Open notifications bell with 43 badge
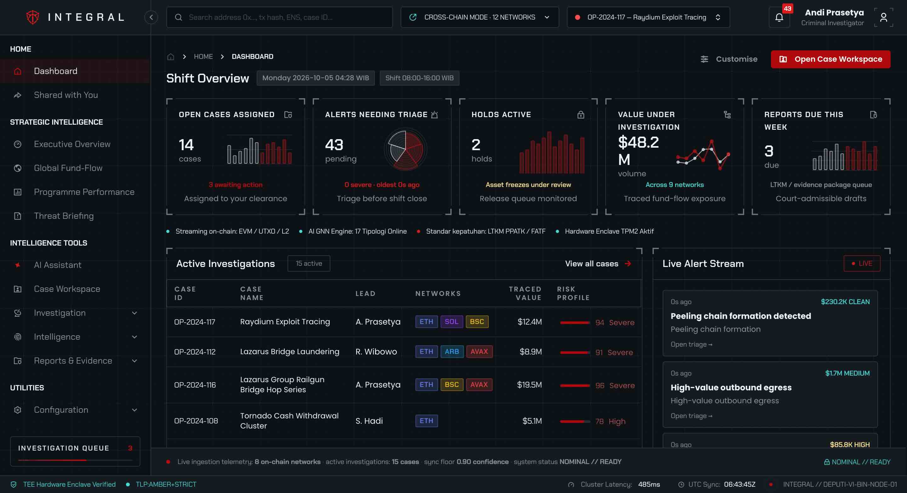The image size is (907, 493). click(x=779, y=17)
